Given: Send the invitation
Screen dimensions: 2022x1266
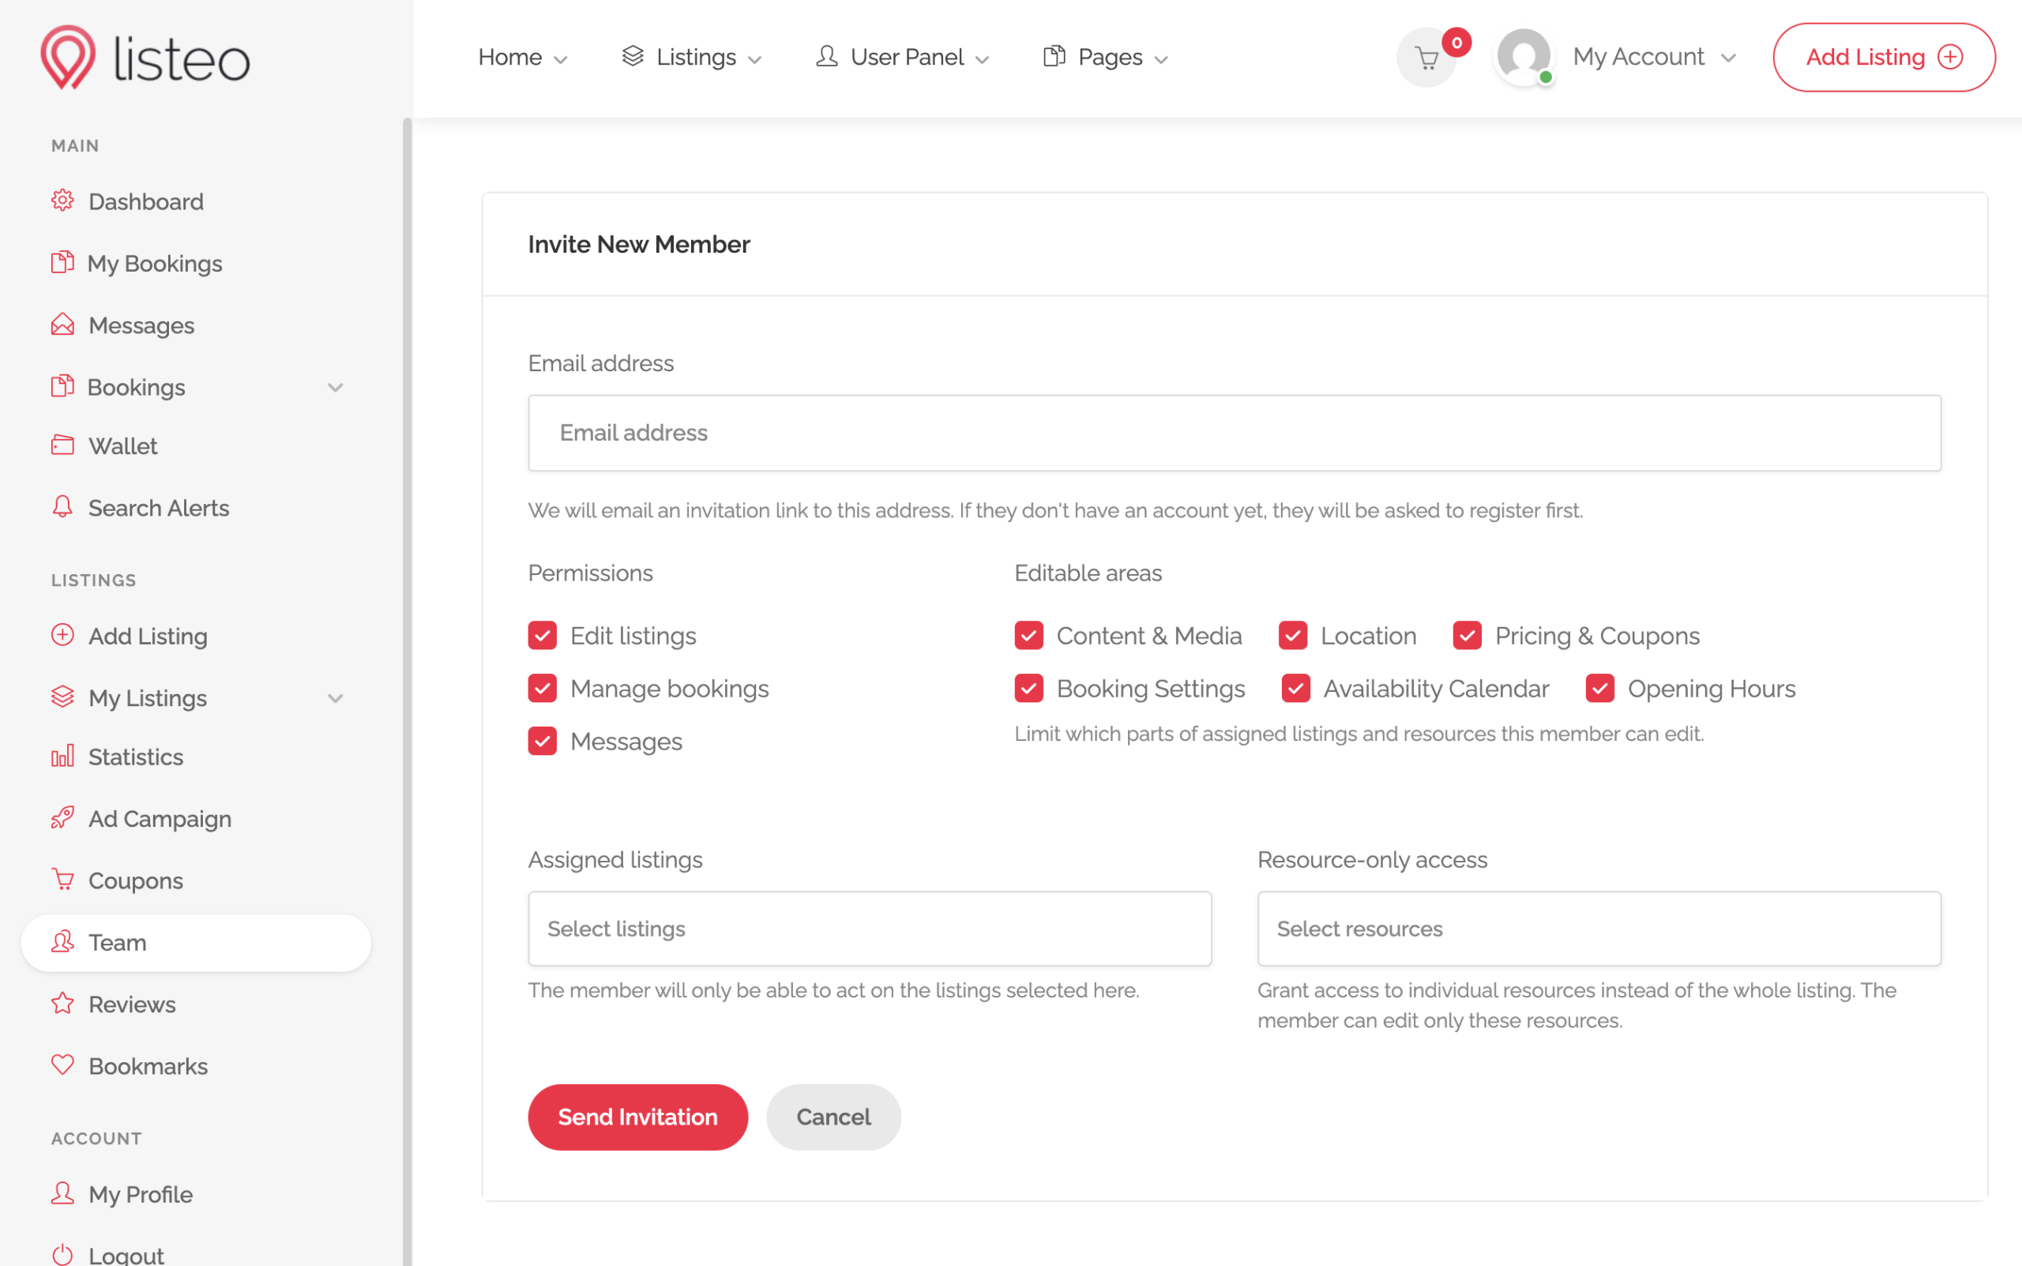Looking at the screenshot, I should (x=638, y=1117).
